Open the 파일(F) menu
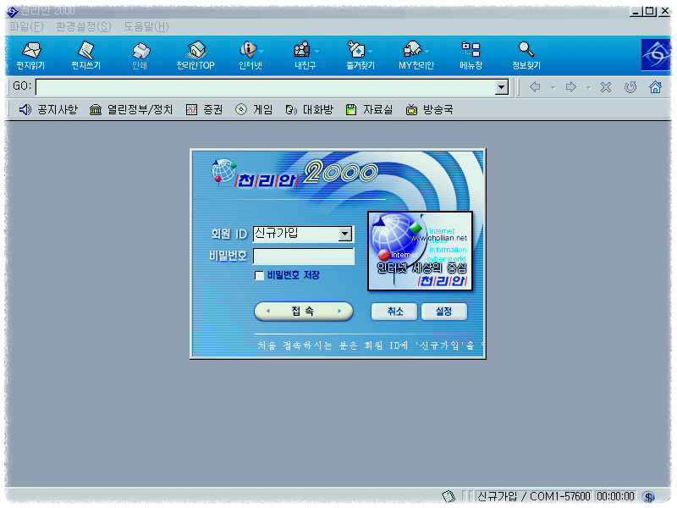Screen dimensions: 677x508 [x=27, y=27]
